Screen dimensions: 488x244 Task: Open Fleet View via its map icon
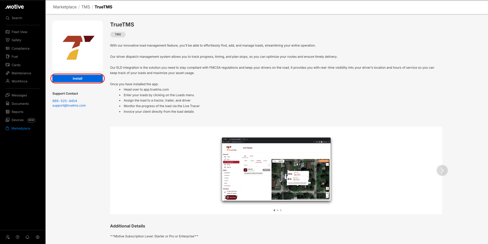(8, 32)
